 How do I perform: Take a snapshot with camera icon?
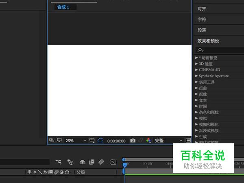pyautogui.click(x=133, y=140)
